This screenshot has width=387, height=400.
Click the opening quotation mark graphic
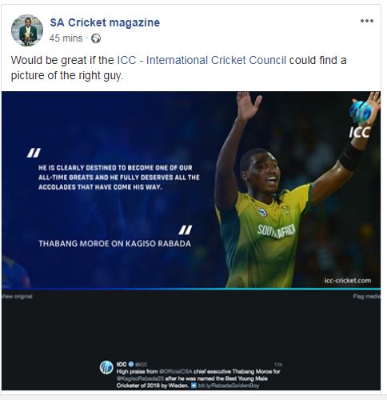pyautogui.click(x=34, y=153)
